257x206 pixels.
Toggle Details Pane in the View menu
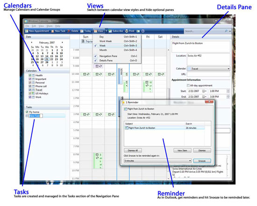[x=117, y=60]
